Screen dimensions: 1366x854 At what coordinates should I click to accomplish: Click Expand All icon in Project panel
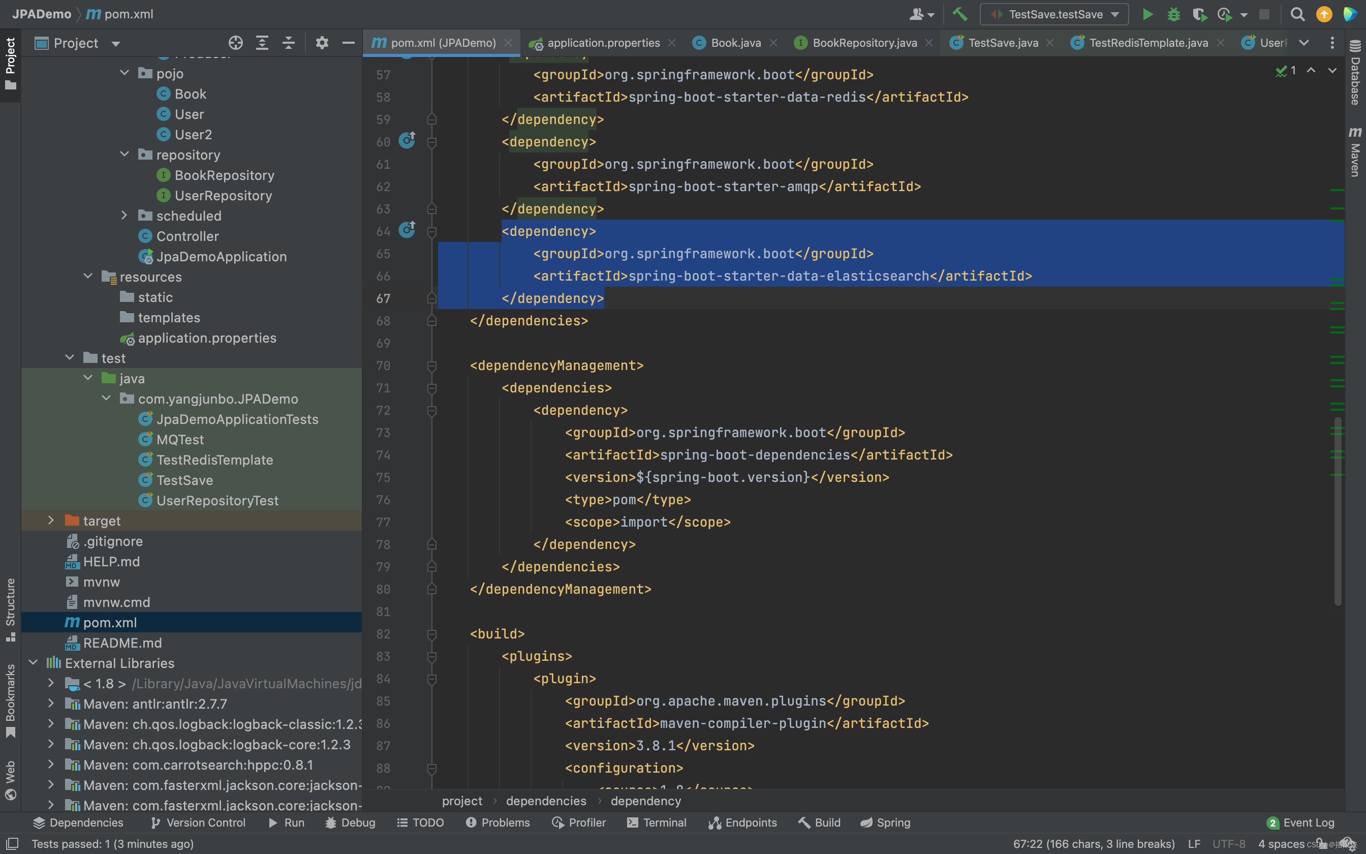[x=262, y=43]
